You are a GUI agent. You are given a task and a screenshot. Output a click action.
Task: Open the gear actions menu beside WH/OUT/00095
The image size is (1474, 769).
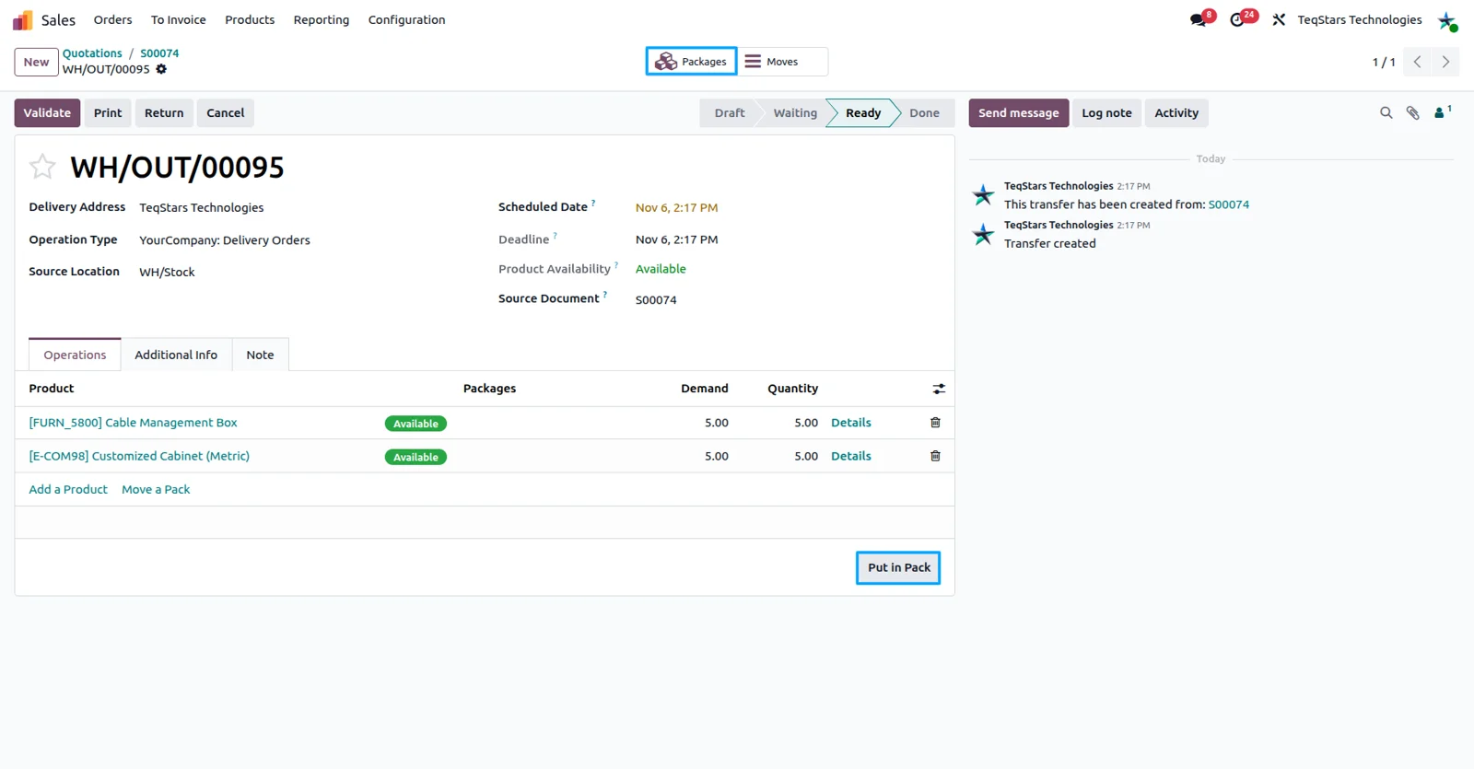click(161, 69)
